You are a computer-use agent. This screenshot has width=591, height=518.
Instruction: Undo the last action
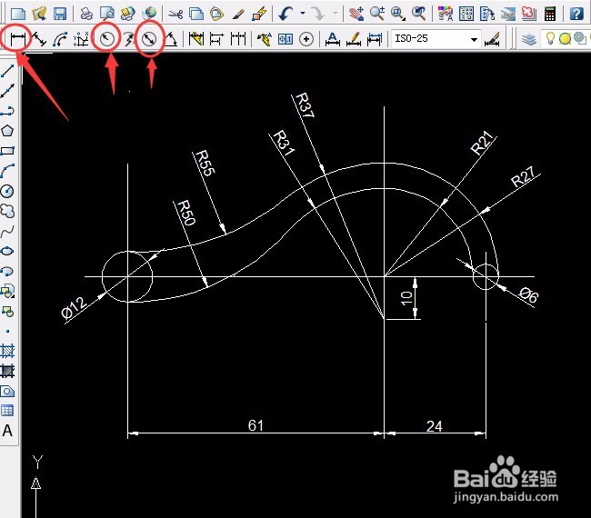coord(285,14)
